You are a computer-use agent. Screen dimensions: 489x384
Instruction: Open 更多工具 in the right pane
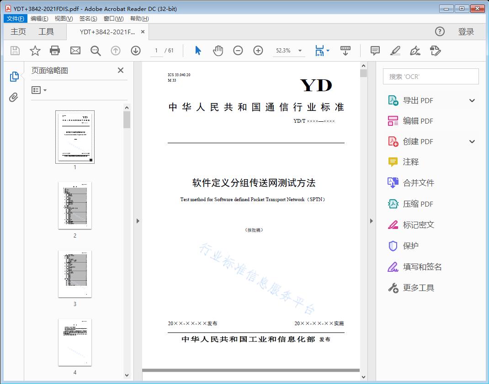point(420,288)
